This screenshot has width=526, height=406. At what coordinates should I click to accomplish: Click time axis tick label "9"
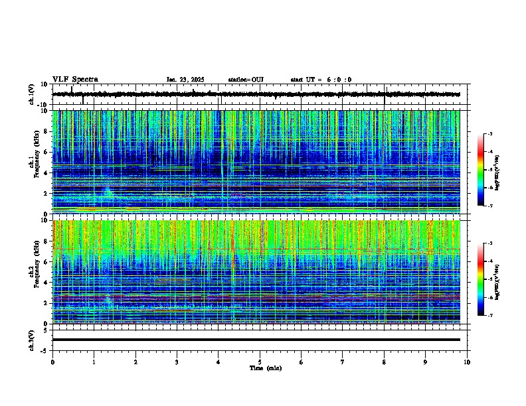coord(425,362)
